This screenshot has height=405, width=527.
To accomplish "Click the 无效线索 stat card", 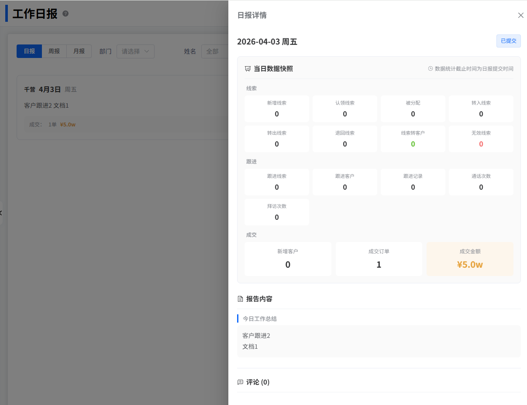I will click(x=481, y=139).
